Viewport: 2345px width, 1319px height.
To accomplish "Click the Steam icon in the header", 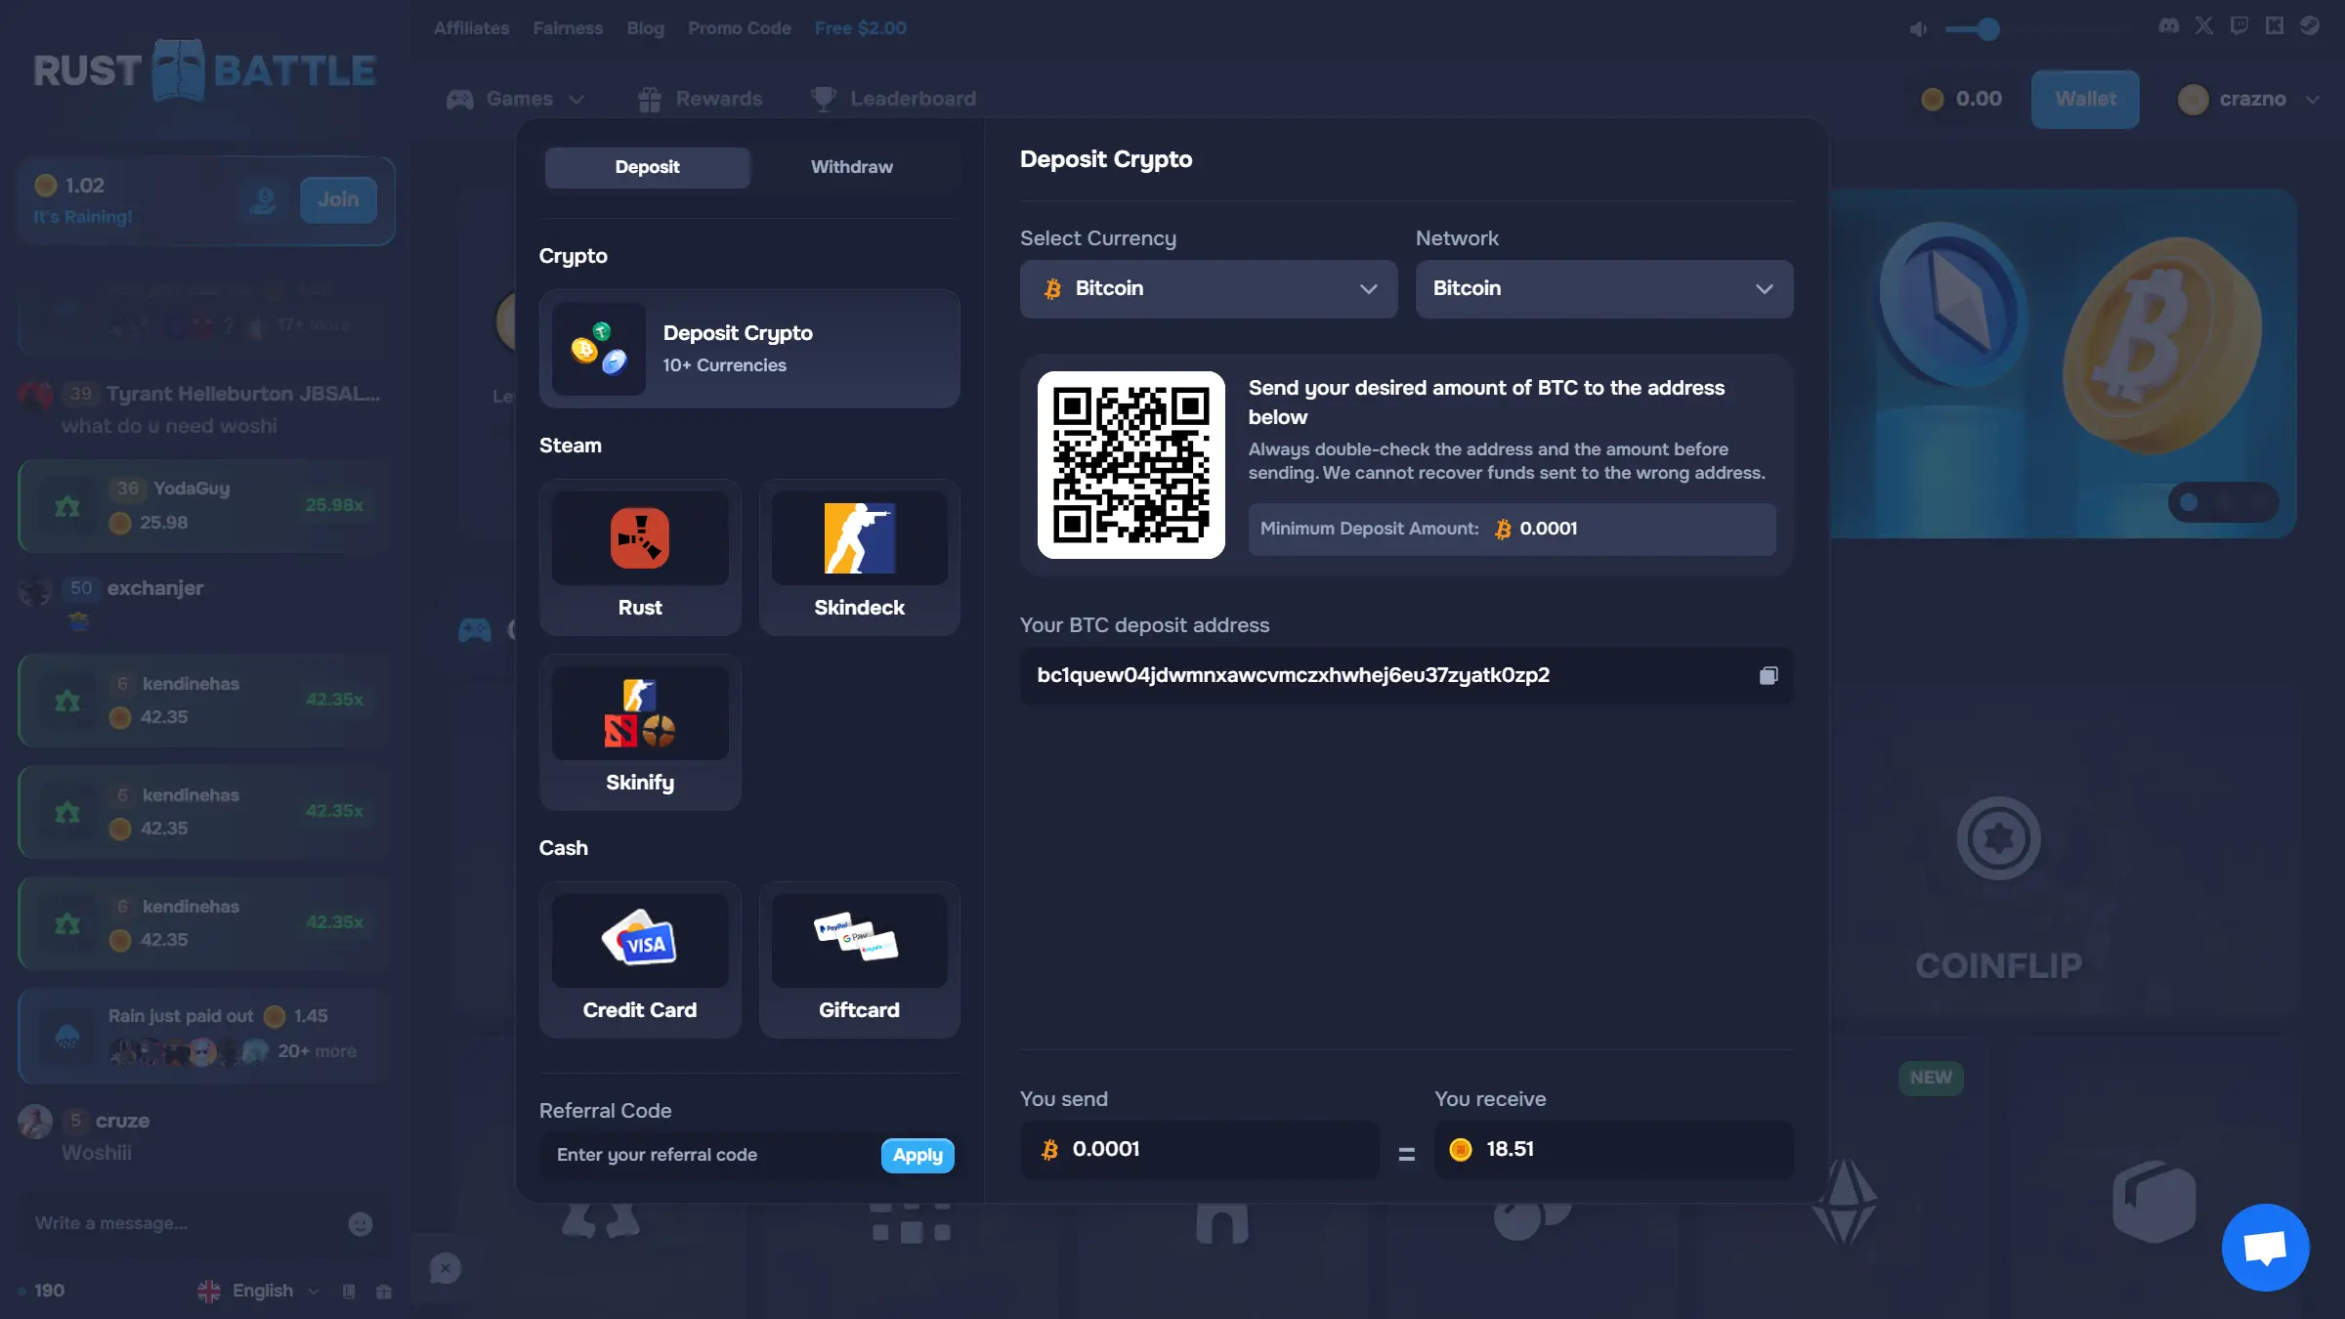I will tap(2310, 26).
